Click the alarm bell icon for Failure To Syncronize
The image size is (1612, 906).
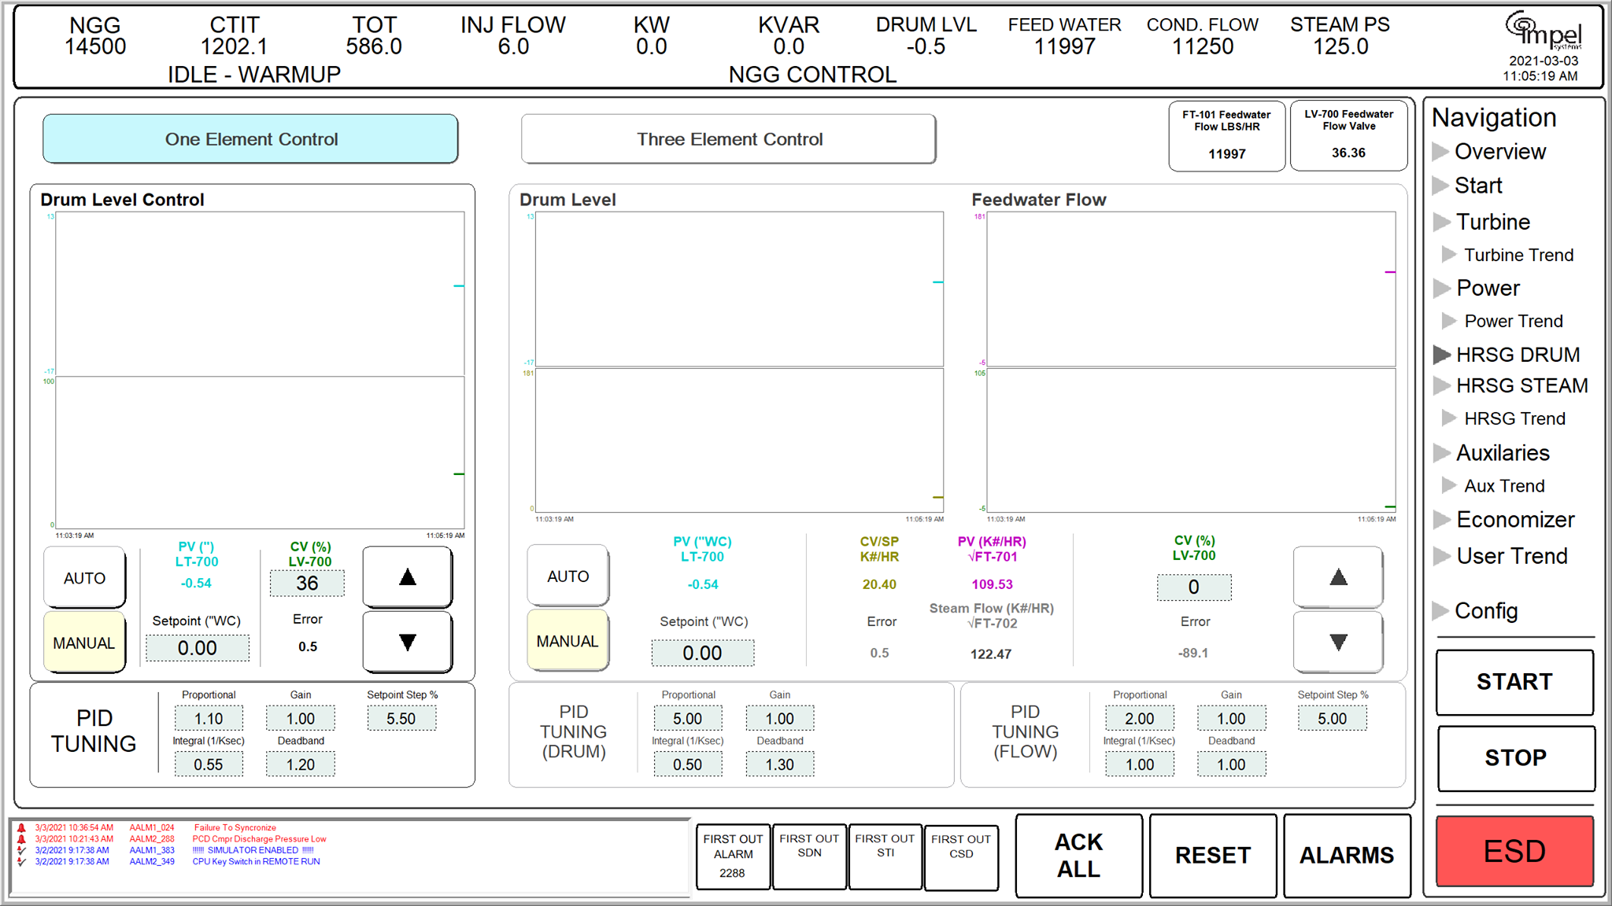(x=21, y=828)
